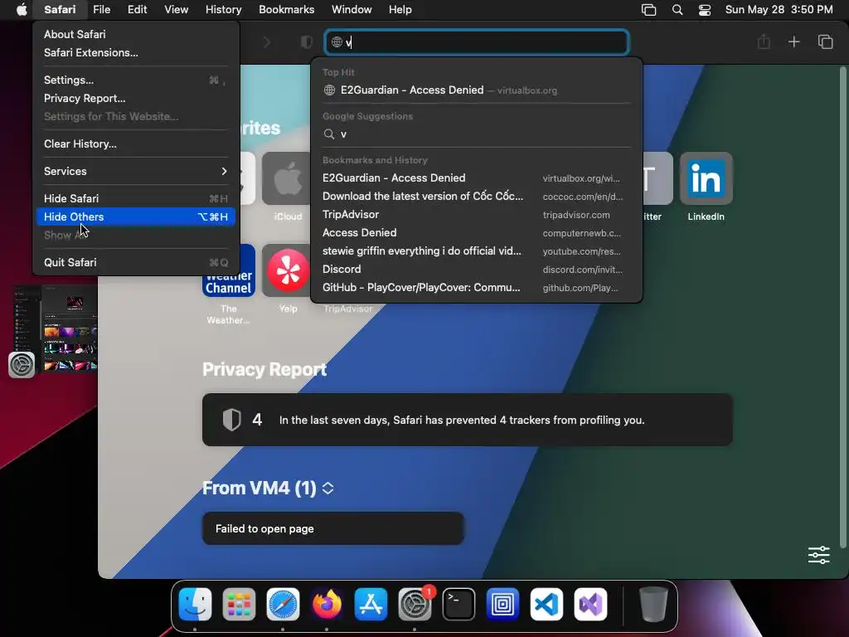Open Trash in the Dock
The width and height of the screenshot is (849, 637).
click(x=653, y=604)
